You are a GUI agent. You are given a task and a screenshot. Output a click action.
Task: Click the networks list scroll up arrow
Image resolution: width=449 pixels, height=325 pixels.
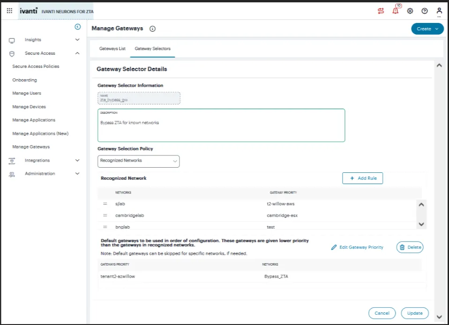421,205
